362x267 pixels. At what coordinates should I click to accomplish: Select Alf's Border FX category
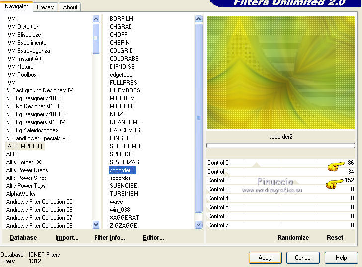[x=23, y=162]
